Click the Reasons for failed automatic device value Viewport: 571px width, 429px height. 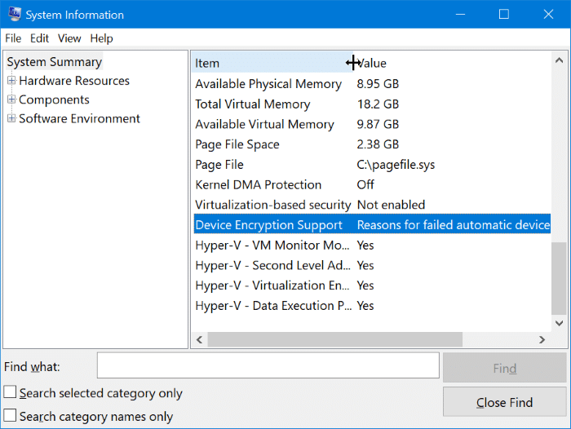pos(454,225)
